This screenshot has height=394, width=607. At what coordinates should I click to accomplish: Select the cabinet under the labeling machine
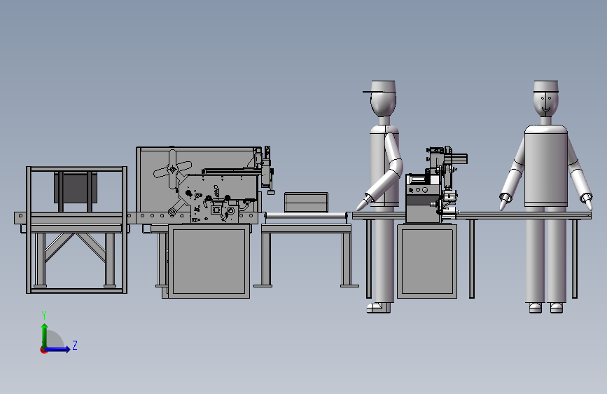(427, 261)
